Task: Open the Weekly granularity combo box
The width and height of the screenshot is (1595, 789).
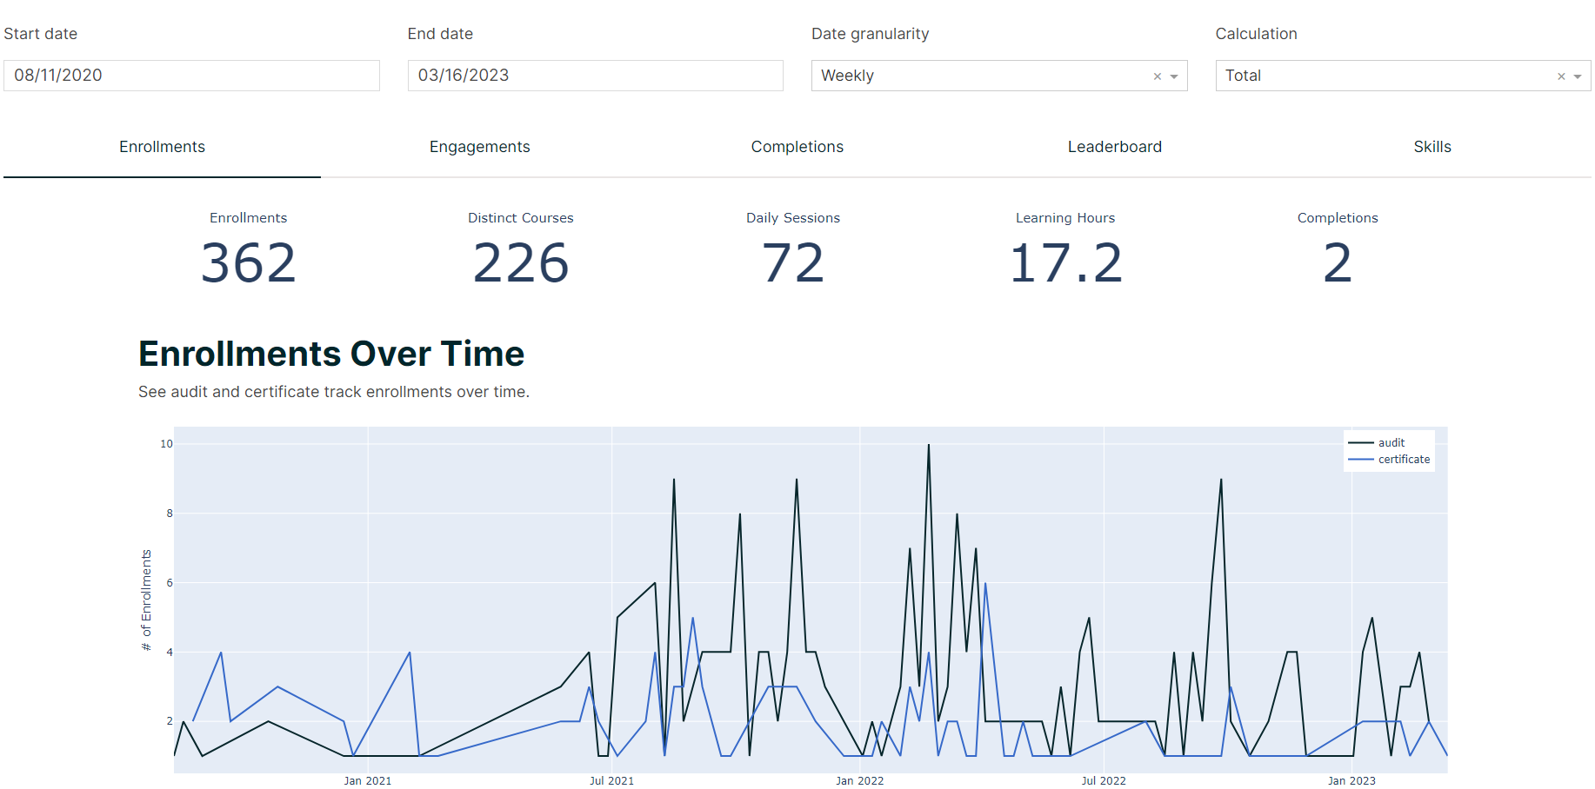Action: (x=999, y=76)
